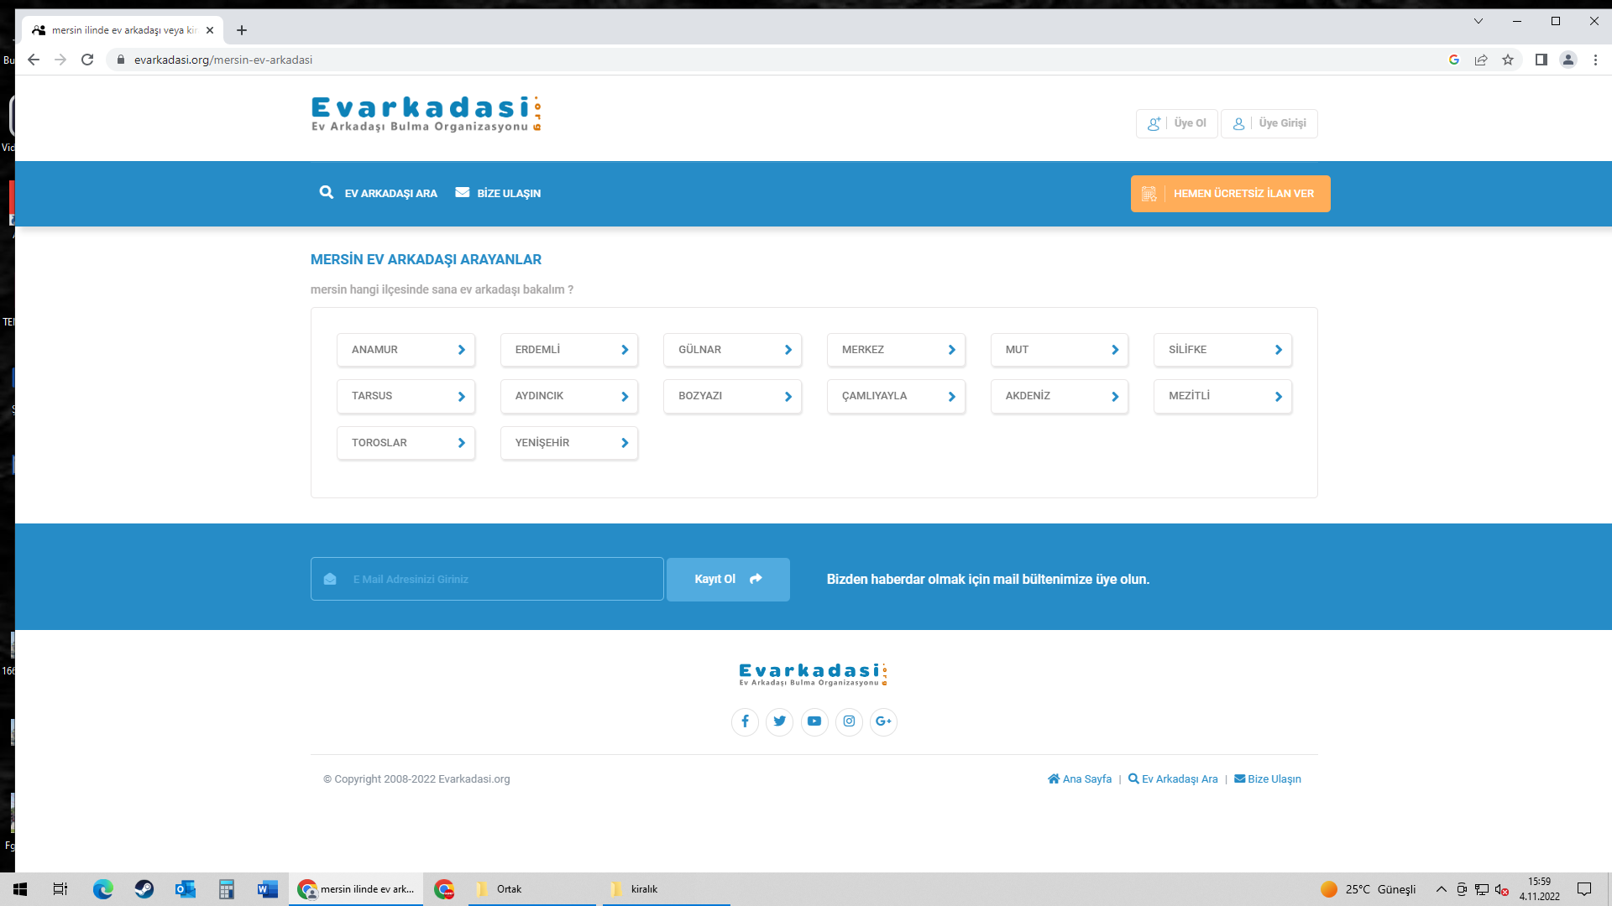Open the Instagram social icon in footer

point(849,721)
